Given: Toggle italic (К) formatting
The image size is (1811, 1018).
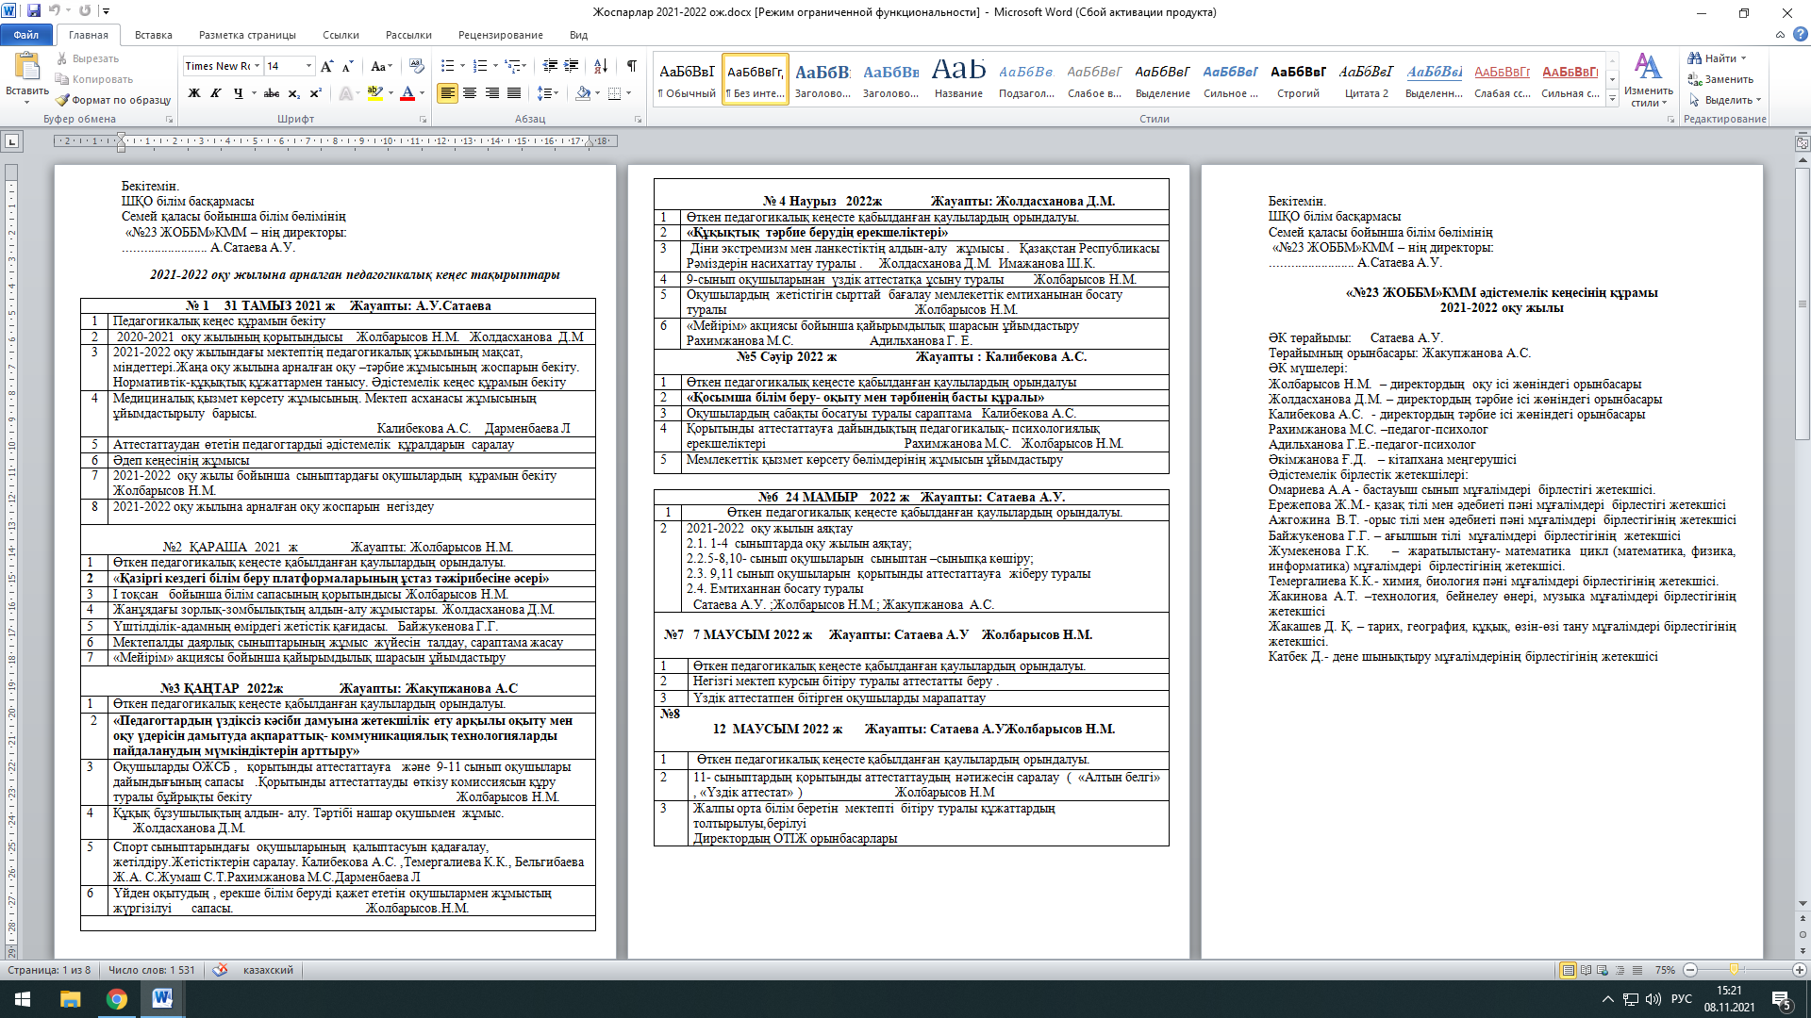Looking at the screenshot, I should pos(215,93).
